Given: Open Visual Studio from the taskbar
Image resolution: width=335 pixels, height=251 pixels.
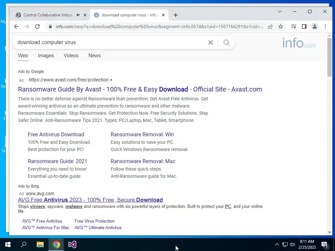Looking at the screenshot, I should click(72, 244).
